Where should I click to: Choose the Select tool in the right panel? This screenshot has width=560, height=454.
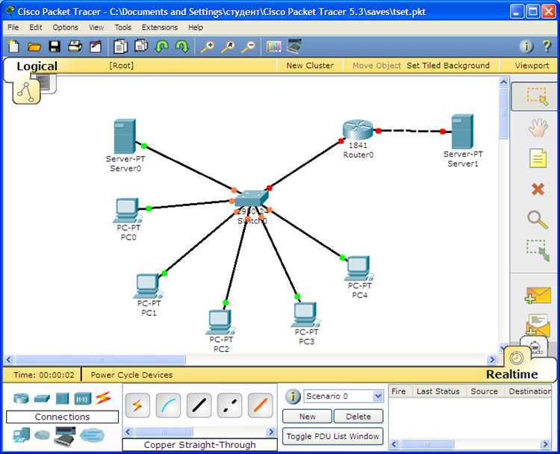pos(536,96)
